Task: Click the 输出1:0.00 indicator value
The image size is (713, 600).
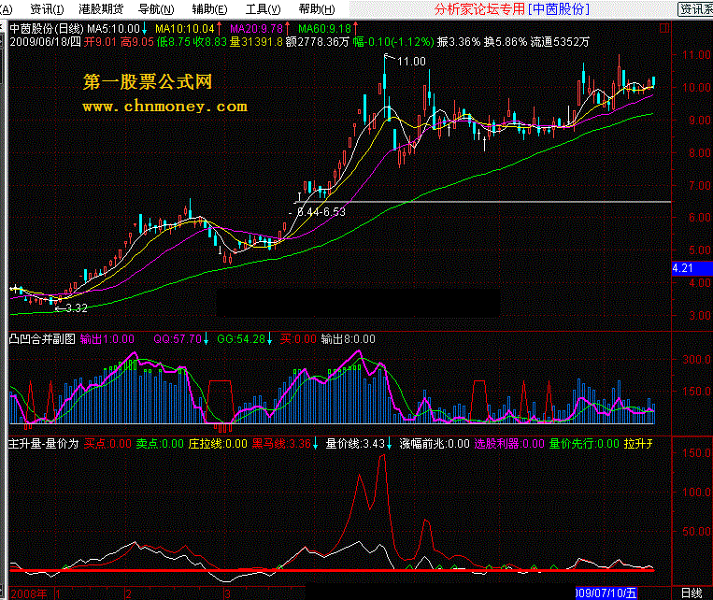Action: tap(107, 339)
